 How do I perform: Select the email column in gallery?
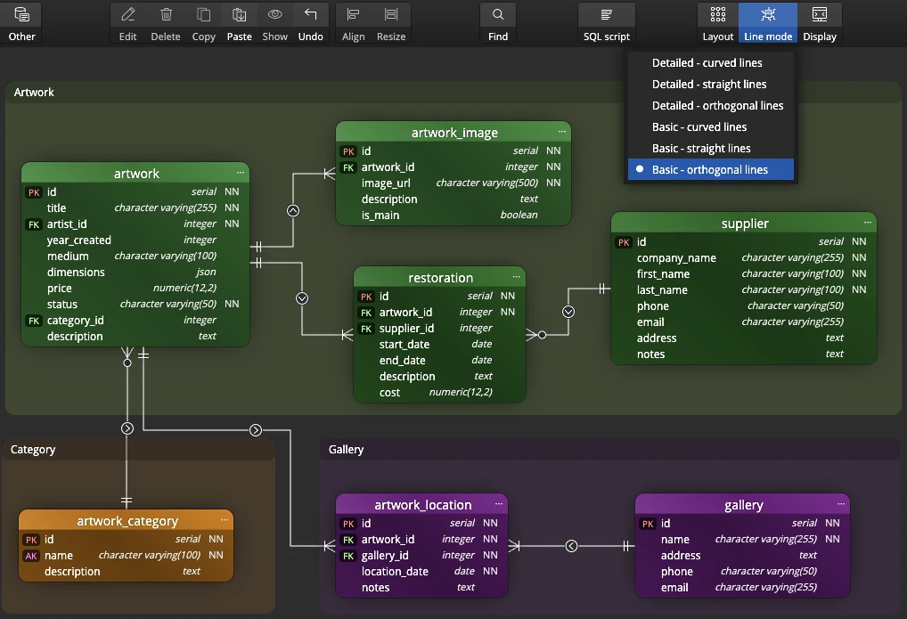743,588
